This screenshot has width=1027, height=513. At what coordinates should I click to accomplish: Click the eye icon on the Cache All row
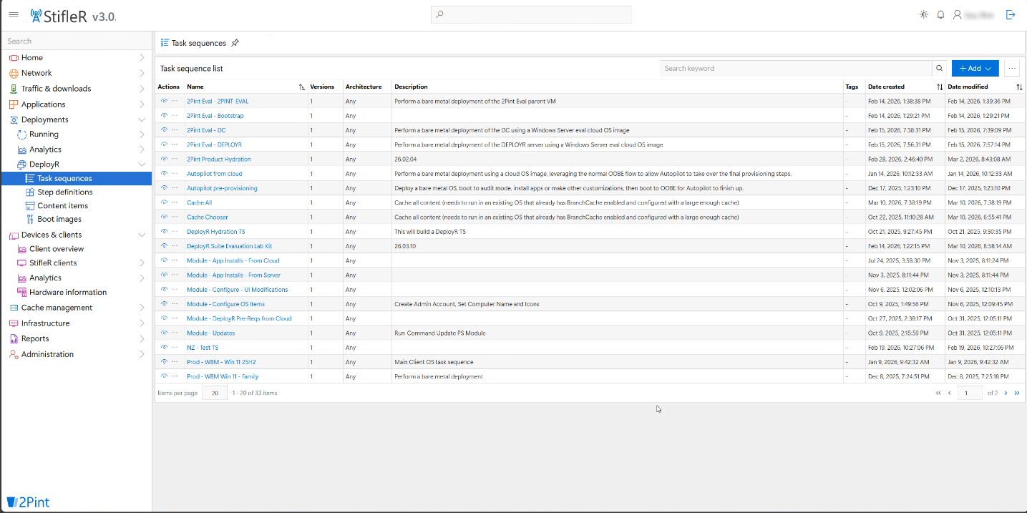[x=163, y=202]
